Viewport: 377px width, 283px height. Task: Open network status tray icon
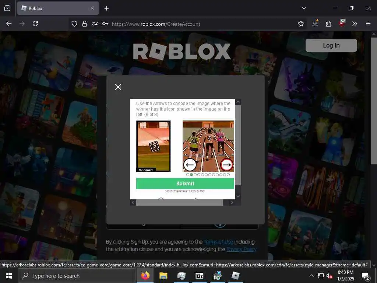click(321, 276)
